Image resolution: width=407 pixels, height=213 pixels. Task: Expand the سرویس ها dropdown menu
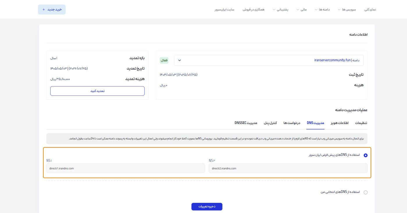tap(347, 10)
